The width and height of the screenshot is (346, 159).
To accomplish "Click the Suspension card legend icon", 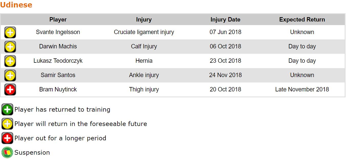I will 7,153.
